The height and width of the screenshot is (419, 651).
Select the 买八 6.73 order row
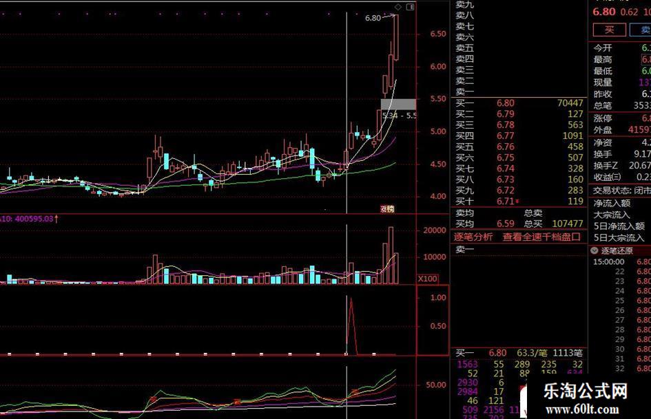tap(519, 179)
